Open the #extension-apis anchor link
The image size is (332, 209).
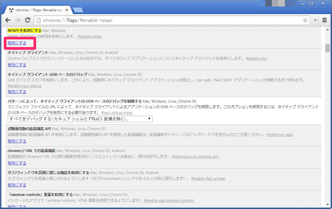(279, 135)
